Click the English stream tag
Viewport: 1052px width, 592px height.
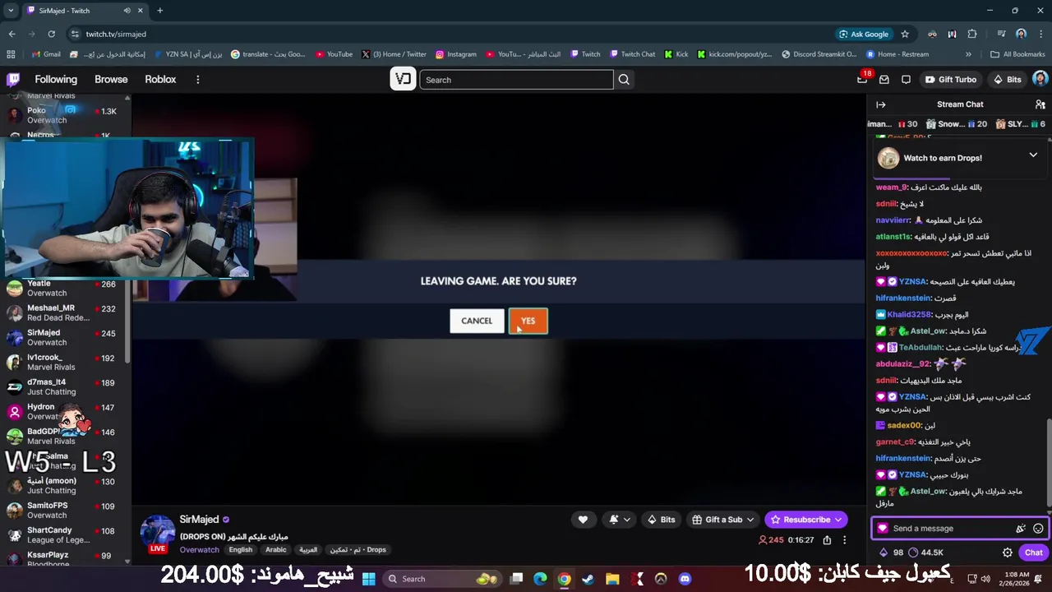click(241, 550)
